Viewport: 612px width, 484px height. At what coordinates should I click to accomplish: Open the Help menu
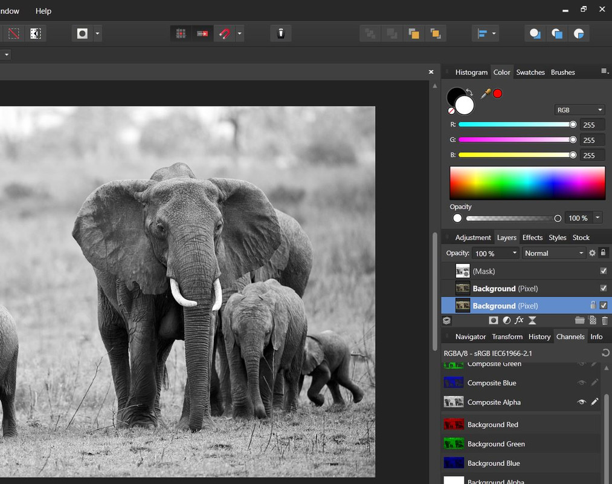coord(43,11)
